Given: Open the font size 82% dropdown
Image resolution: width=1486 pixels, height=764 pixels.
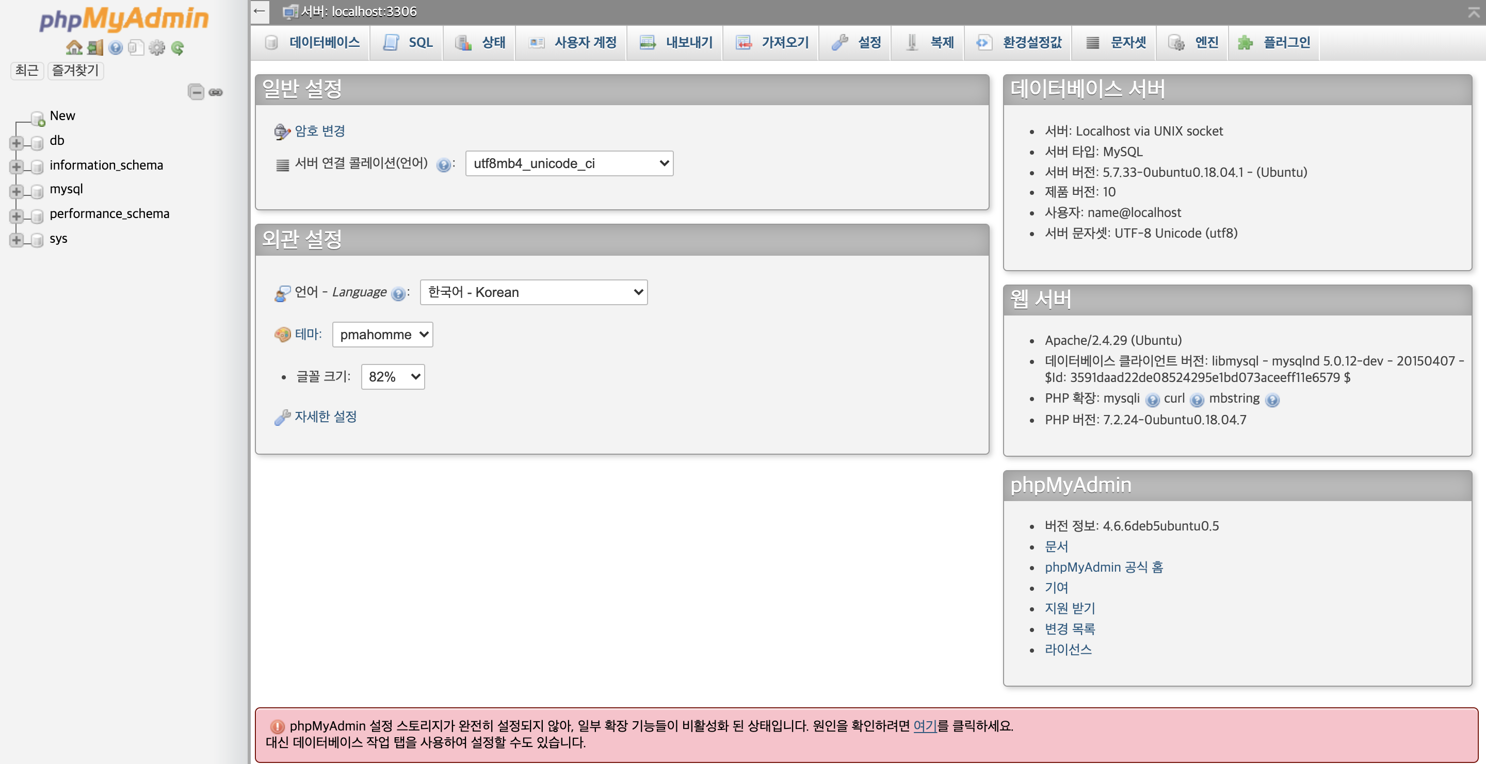Looking at the screenshot, I should [x=393, y=377].
